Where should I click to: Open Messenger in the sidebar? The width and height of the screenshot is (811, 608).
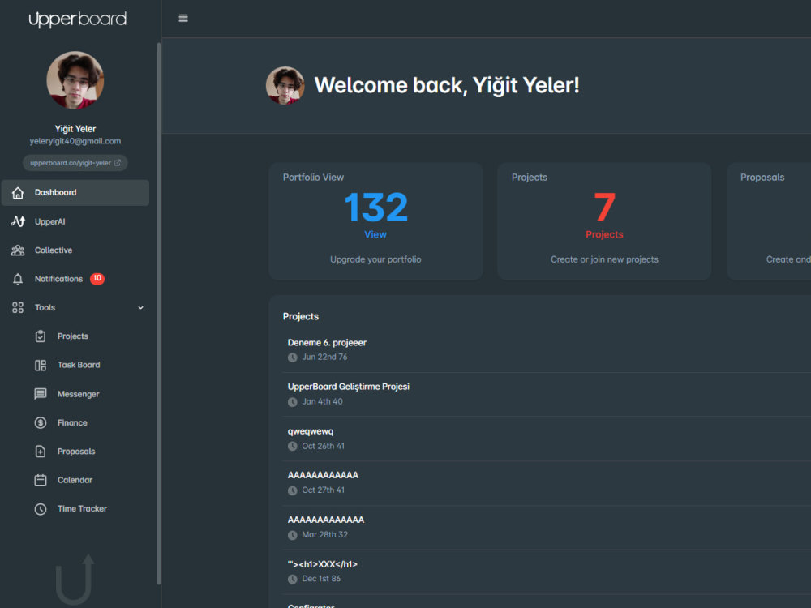pyautogui.click(x=78, y=394)
